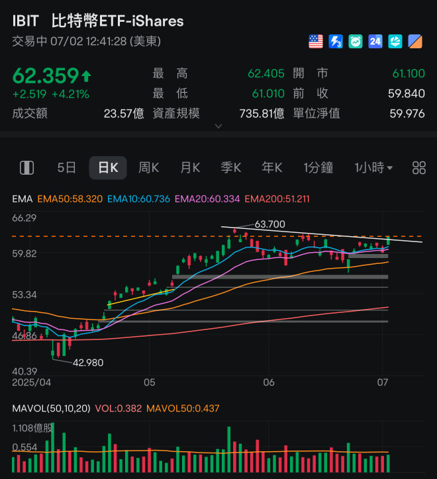
Task: Tap the 單位淨值 value 59.976
Action: [x=407, y=114]
